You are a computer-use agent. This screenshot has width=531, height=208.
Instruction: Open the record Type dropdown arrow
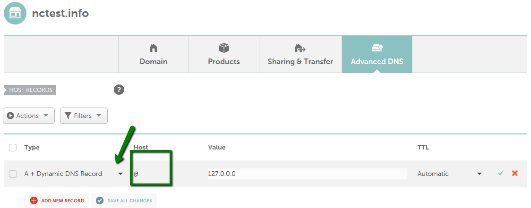coord(120,174)
